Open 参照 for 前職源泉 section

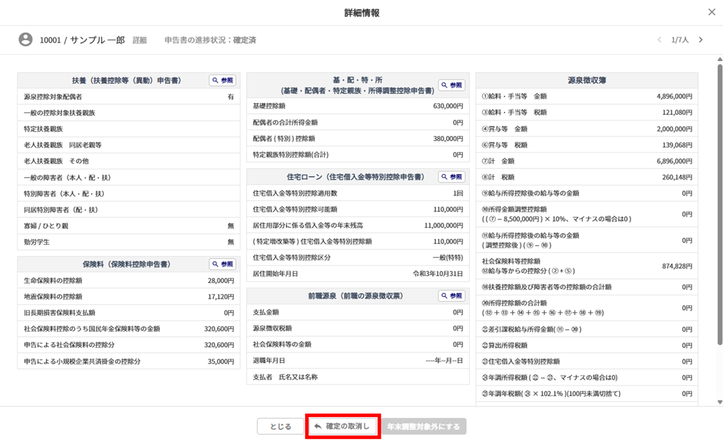click(x=451, y=296)
